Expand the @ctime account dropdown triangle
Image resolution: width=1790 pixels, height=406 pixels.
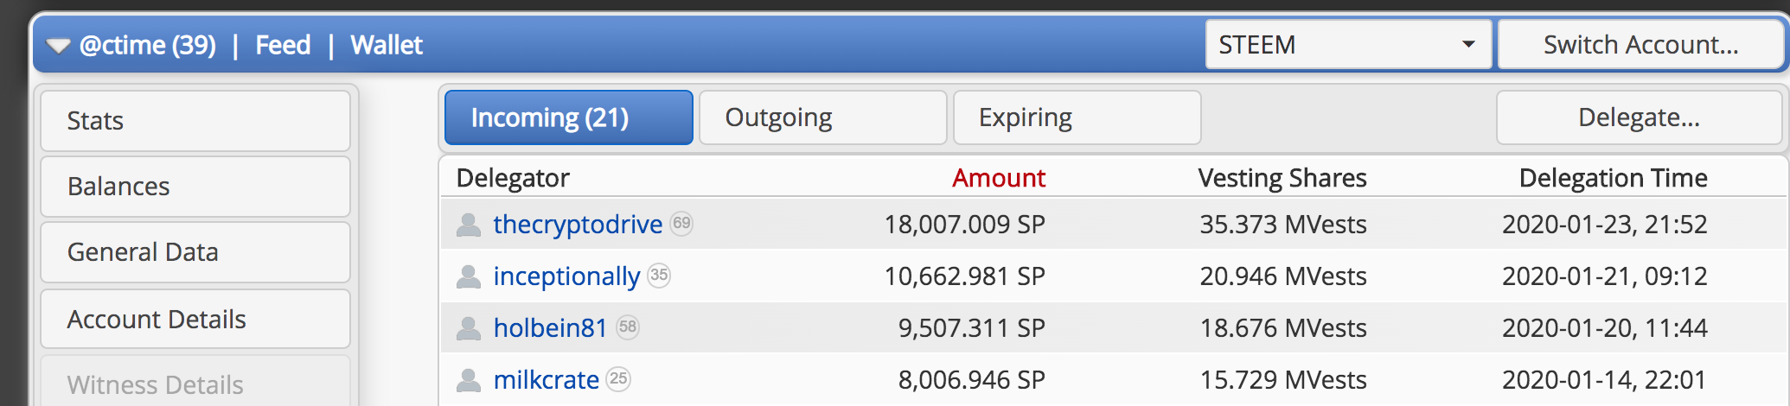58,46
